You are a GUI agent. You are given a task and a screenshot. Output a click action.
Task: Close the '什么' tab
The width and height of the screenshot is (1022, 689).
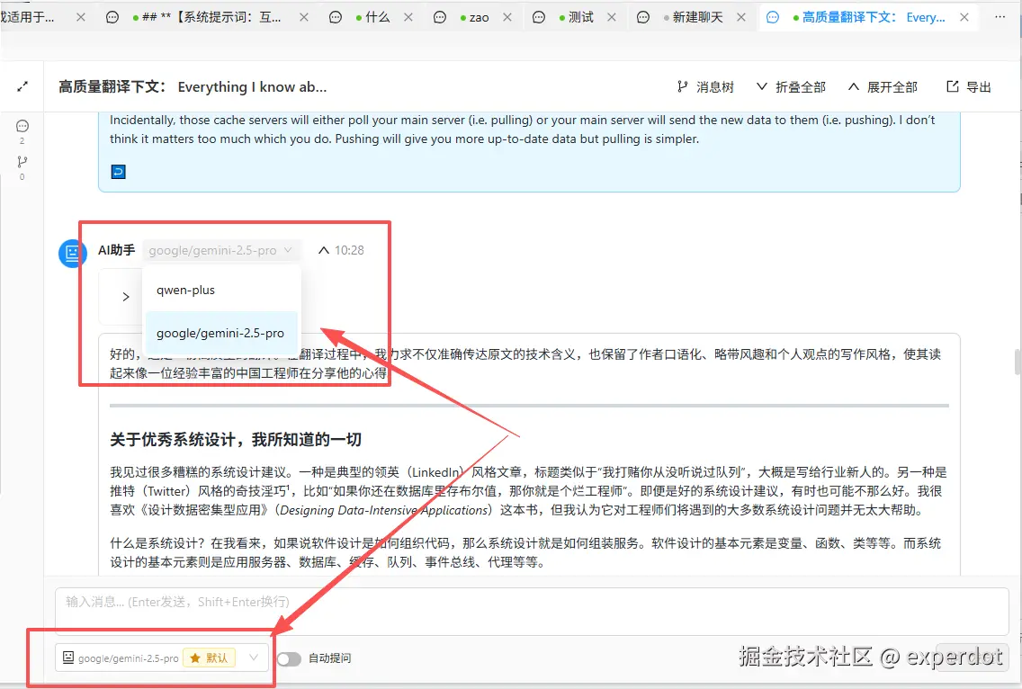pyautogui.click(x=408, y=17)
